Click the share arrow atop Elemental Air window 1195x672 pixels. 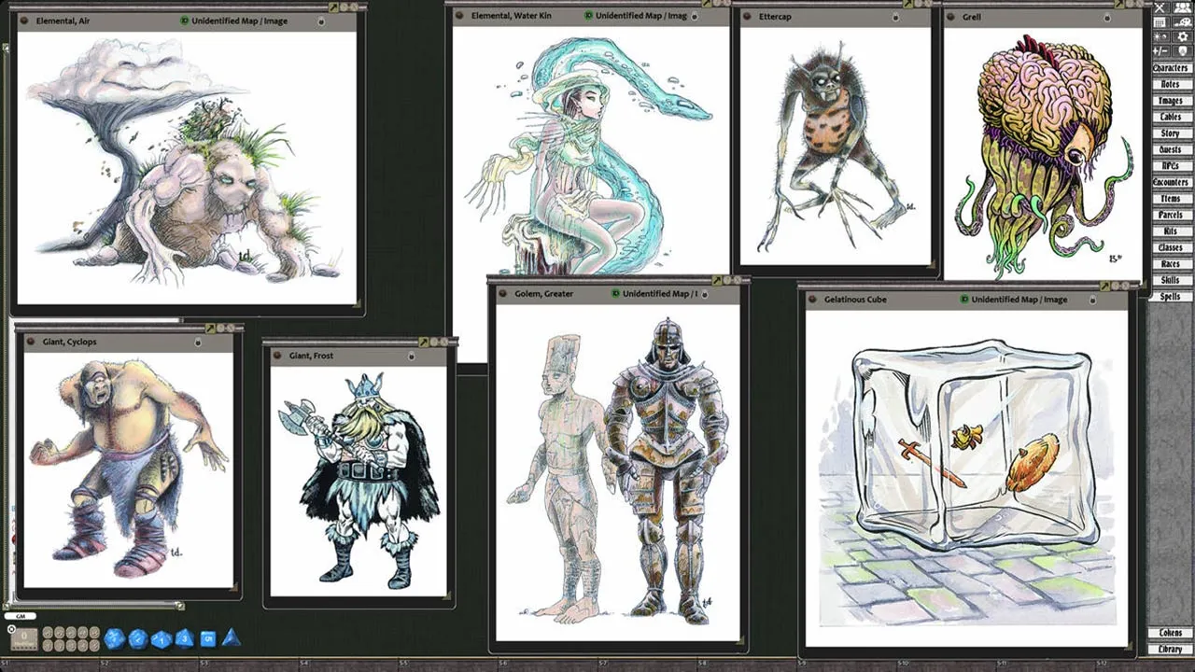[x=333, y=7]
